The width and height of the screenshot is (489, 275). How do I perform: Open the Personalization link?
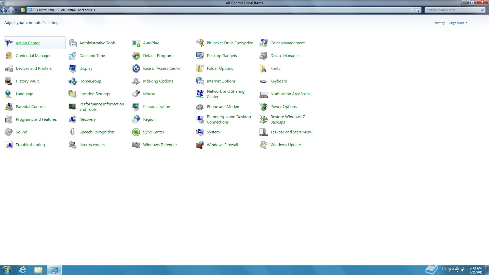[x=157, y=106]
